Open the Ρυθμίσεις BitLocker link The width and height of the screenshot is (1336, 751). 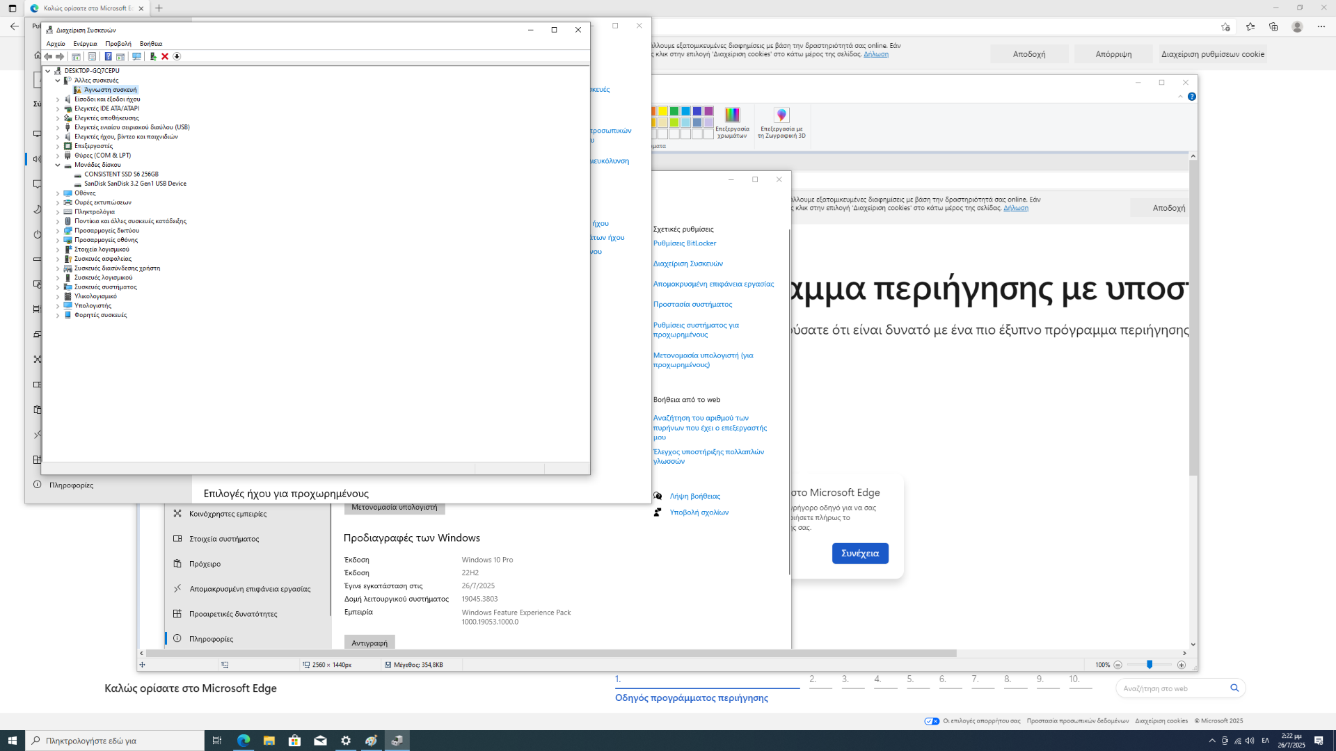685,243
